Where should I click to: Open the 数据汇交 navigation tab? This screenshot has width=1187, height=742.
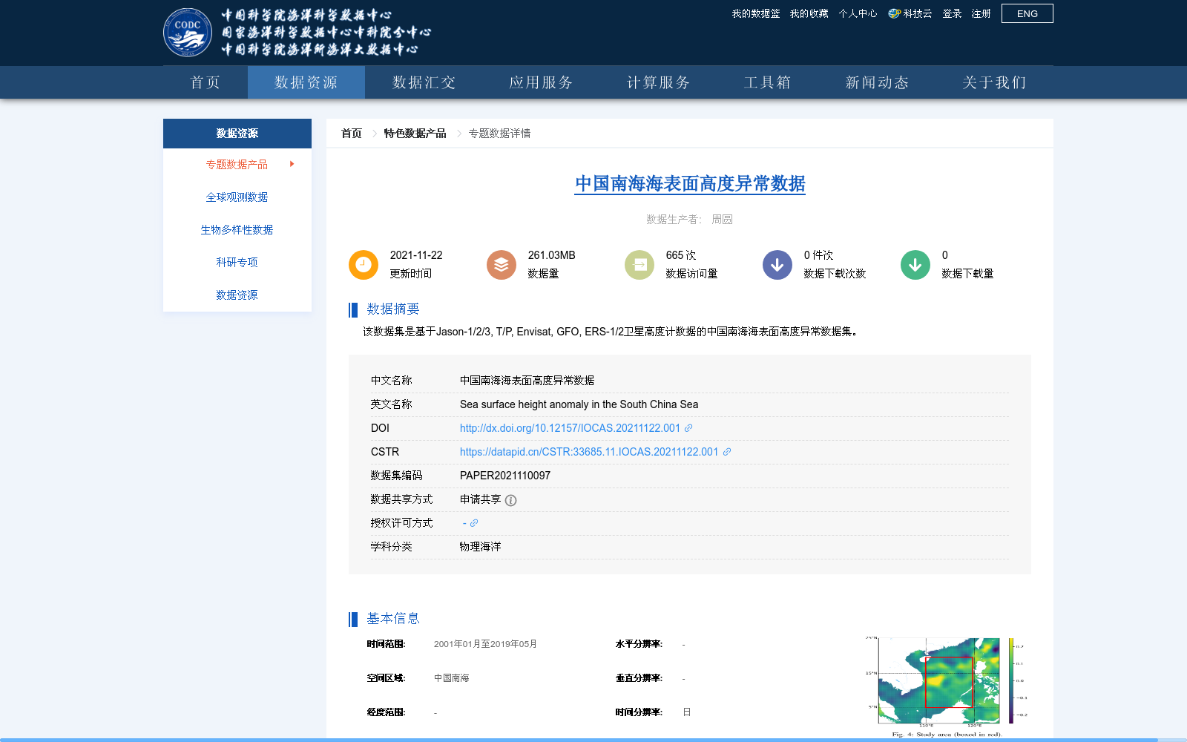(424, 82)
